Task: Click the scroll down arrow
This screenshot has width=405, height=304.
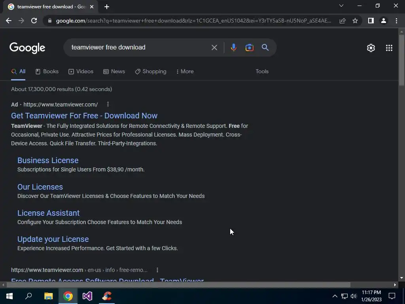Action: click(401, 278)
